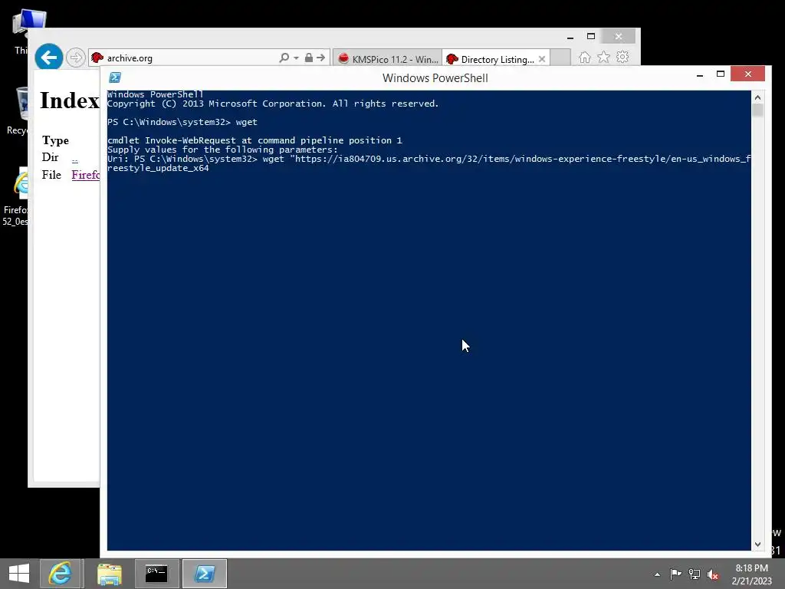Click the search magnifier in IE address bar
The width and height of the screenshot is (785, 589).
(x=284, y=58)
